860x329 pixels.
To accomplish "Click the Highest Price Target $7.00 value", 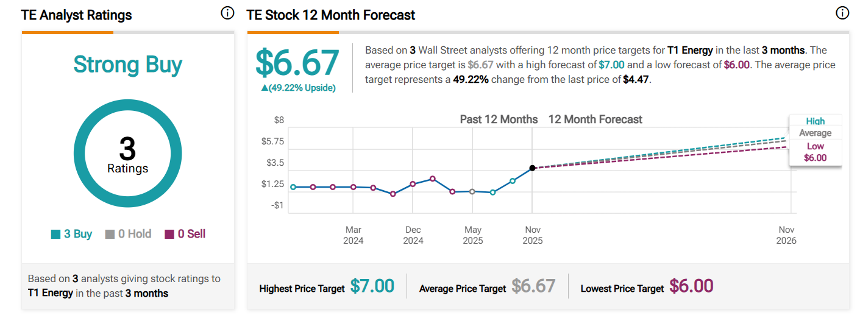I will click(x=372, y=286).
